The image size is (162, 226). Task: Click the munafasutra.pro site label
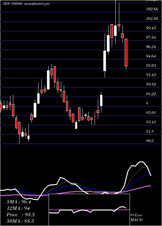[x=37, y=4]
